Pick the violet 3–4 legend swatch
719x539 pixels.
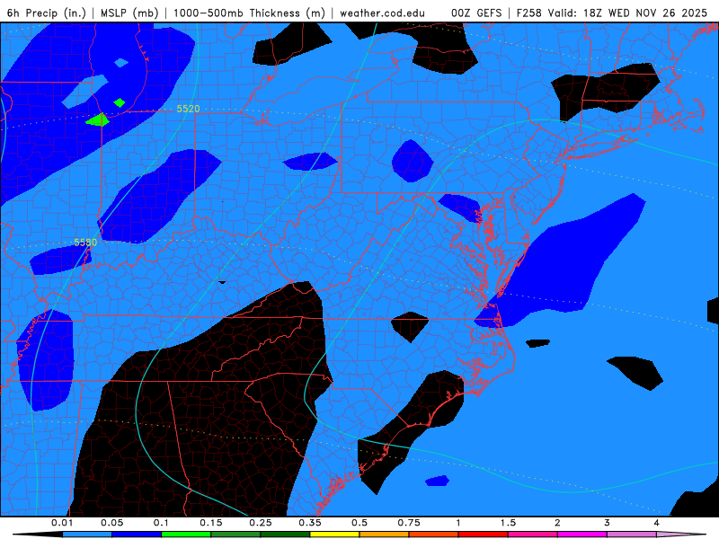pos(632,535)
